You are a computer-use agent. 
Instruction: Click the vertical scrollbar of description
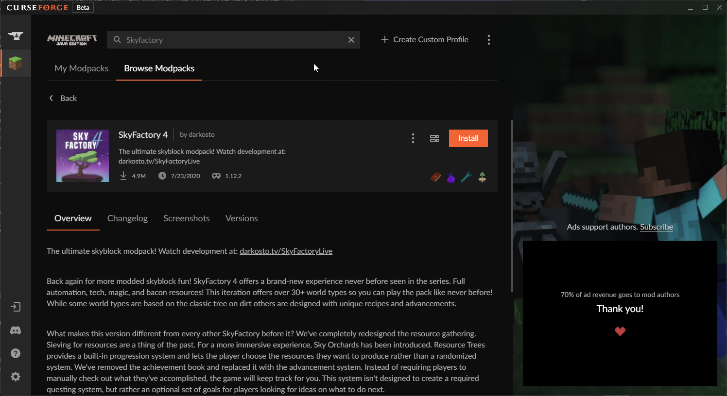pos(512,206)
